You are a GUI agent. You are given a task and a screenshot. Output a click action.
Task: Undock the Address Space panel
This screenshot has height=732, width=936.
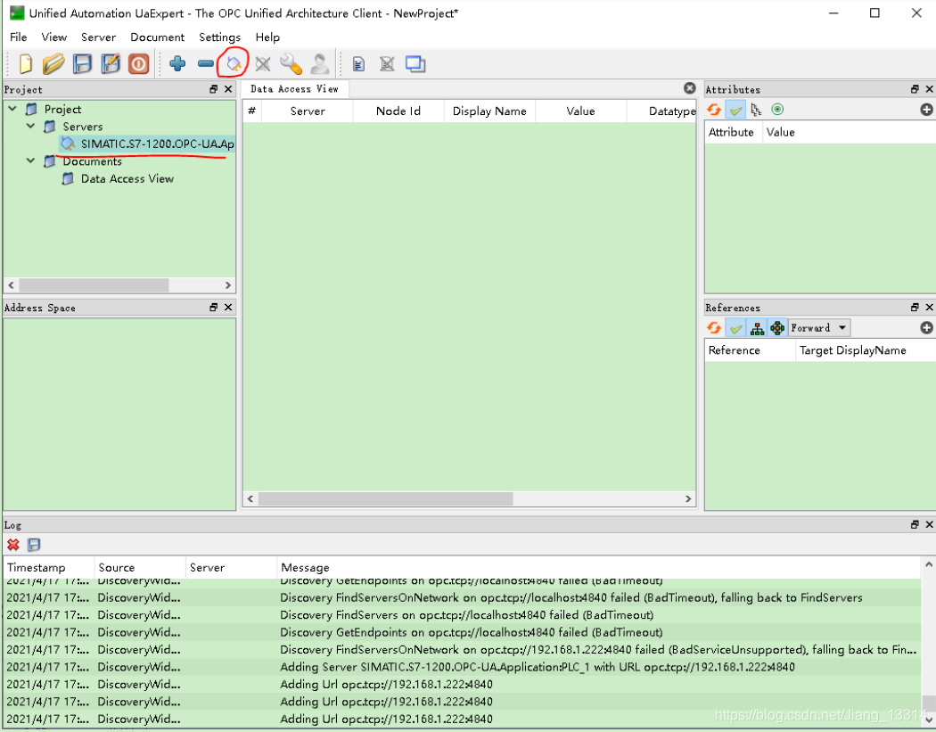tap(214, 308)
